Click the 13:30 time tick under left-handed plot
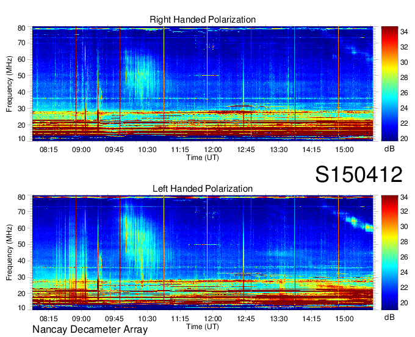This screenshot has height=337, width=415. (x=279, y=319)
